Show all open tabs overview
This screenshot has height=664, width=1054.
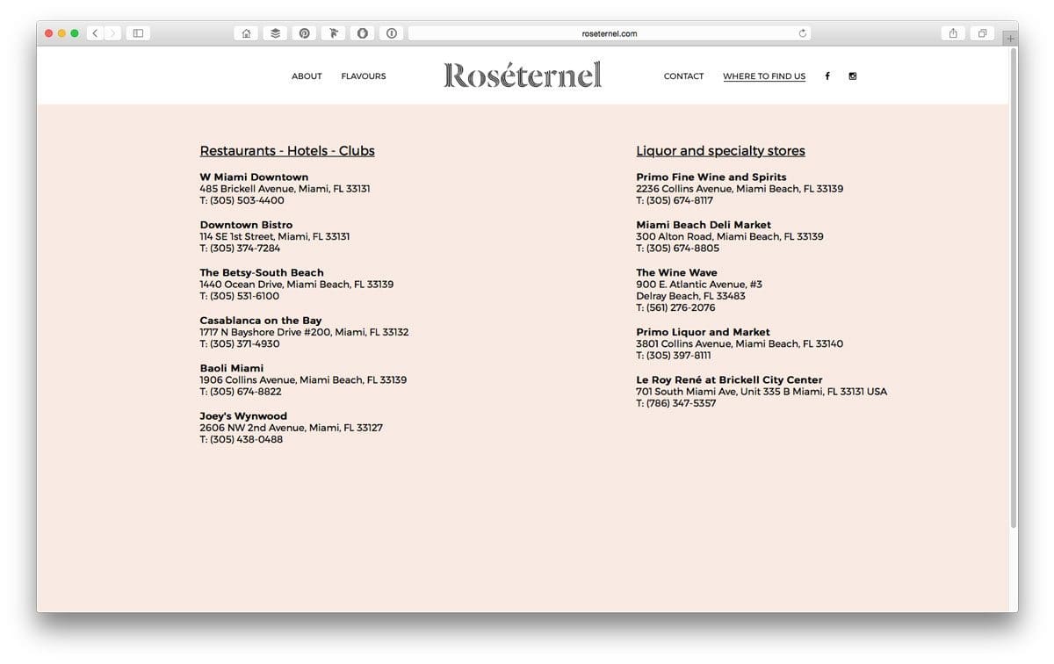click(983, 32)
